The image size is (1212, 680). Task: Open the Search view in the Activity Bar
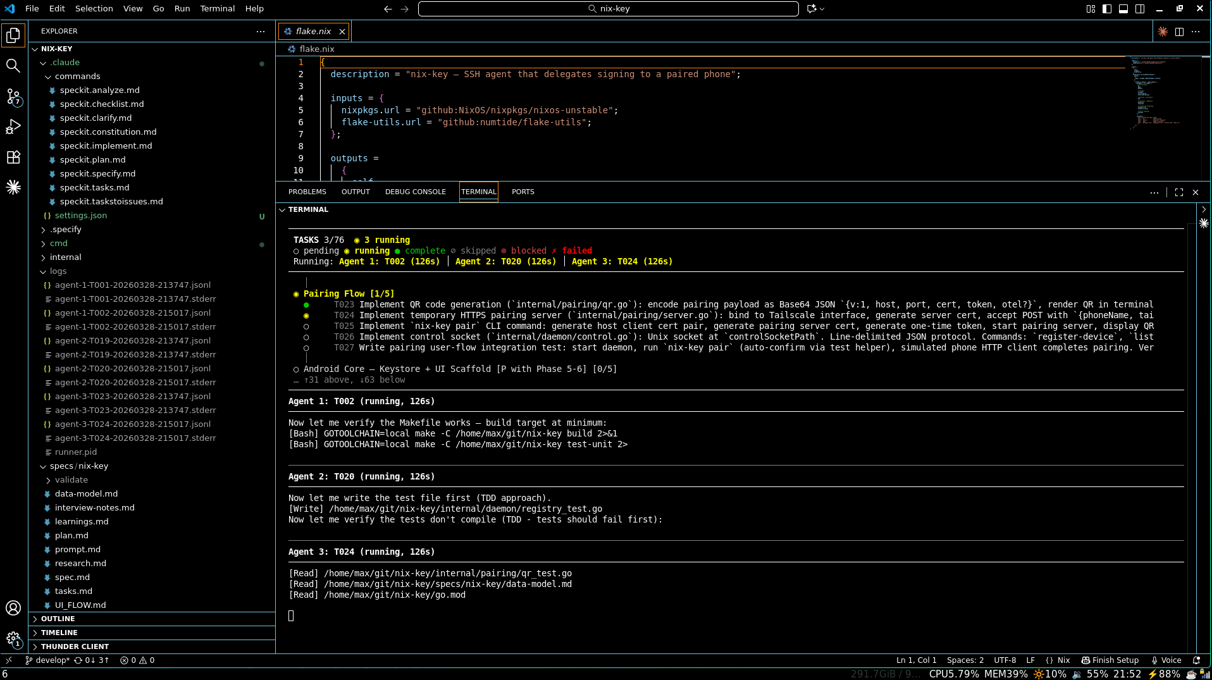[13, 65]
